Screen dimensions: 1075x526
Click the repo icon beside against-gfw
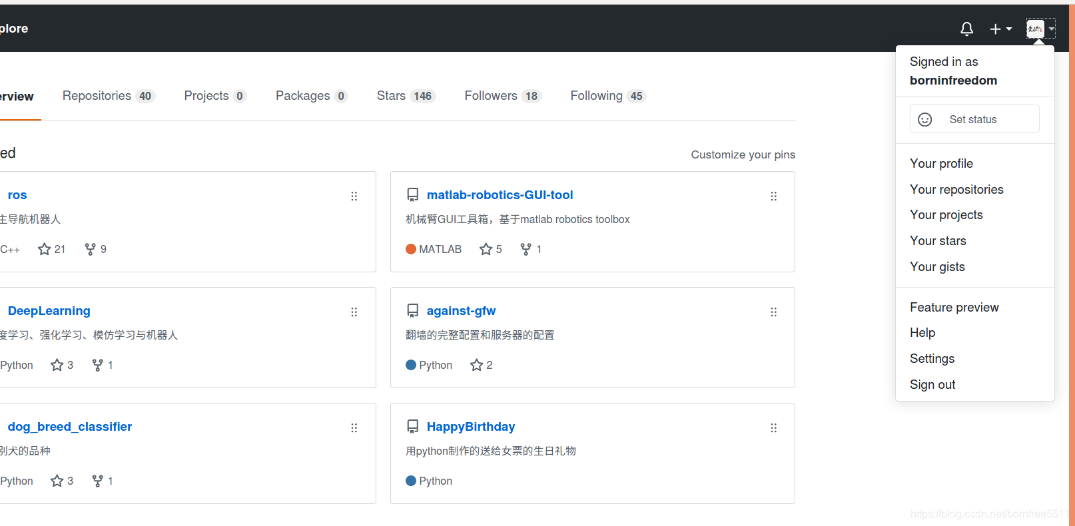[x=412, y=310]
